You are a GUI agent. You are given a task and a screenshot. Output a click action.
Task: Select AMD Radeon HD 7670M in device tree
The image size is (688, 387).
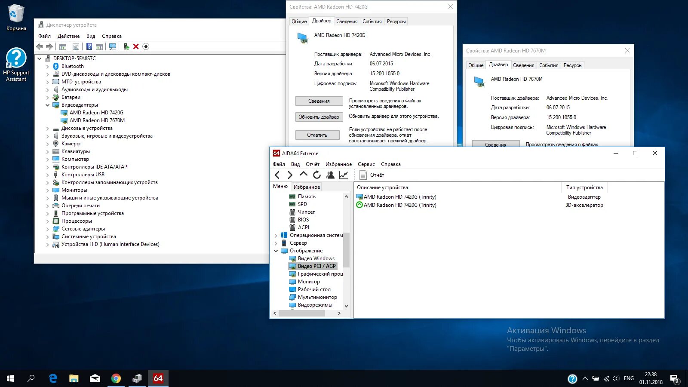tap(97, 120)
